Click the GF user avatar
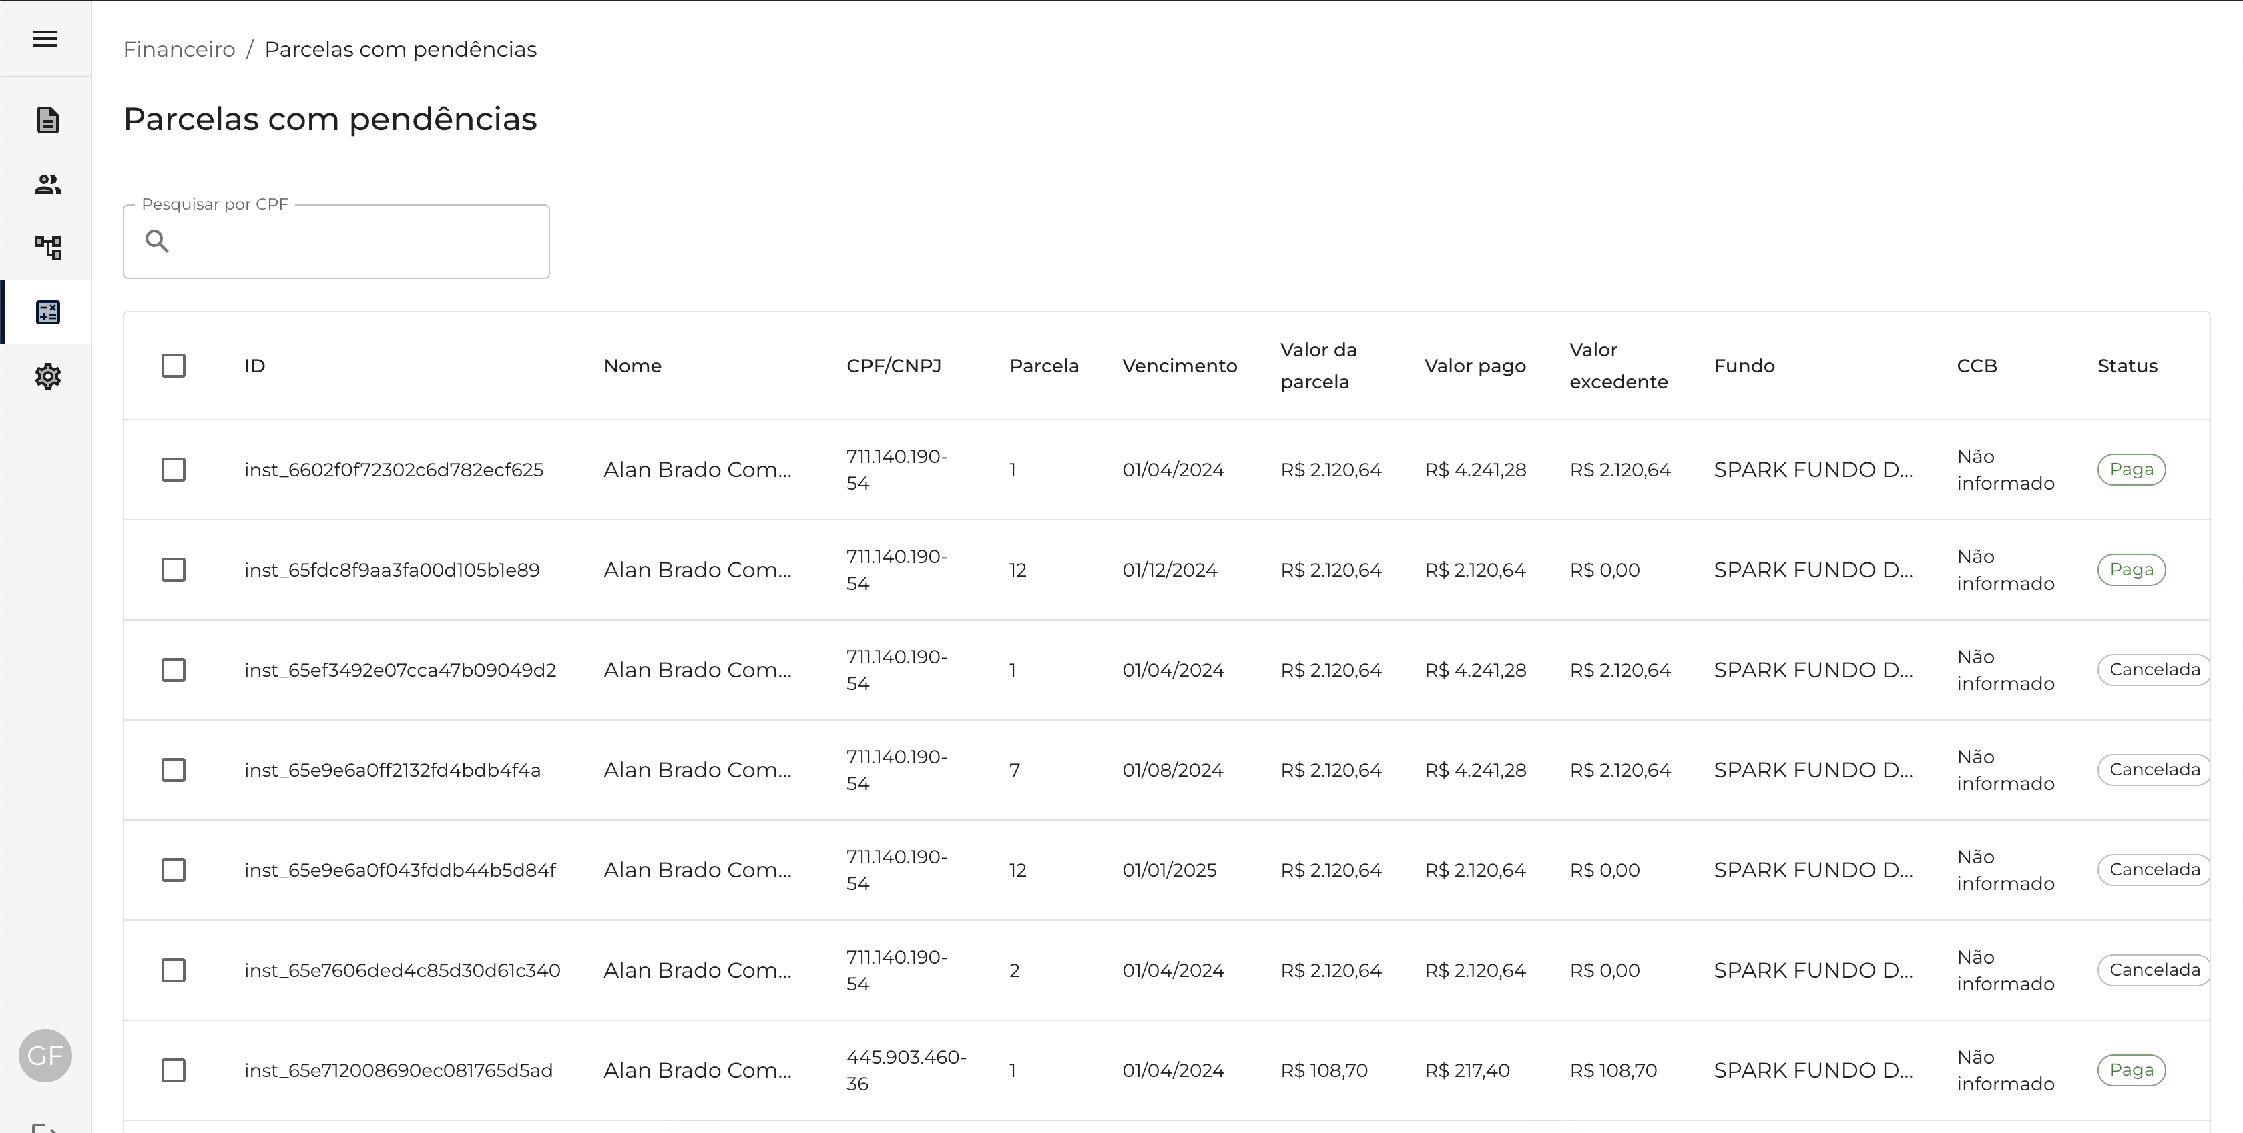This screenshot has height=1133, width=2243. click(45, 1056)
